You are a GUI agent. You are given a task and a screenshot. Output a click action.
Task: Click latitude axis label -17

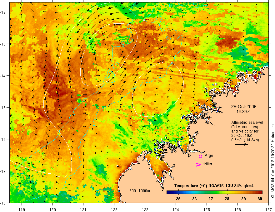(x=3, y=171)
